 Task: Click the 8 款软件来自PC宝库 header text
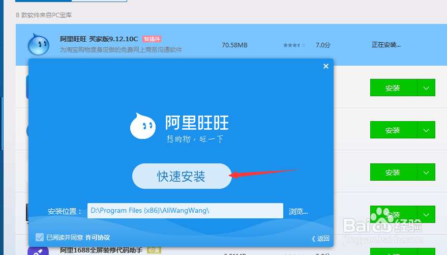pyautogui.click(x=44, y=15)
